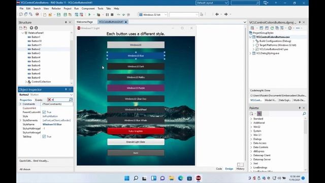325x183 pixels.
Task: Open the File menu
Action: tap(21, 9)
